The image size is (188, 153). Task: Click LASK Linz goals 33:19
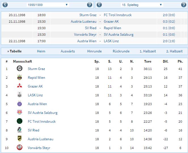tap(148, 95)
